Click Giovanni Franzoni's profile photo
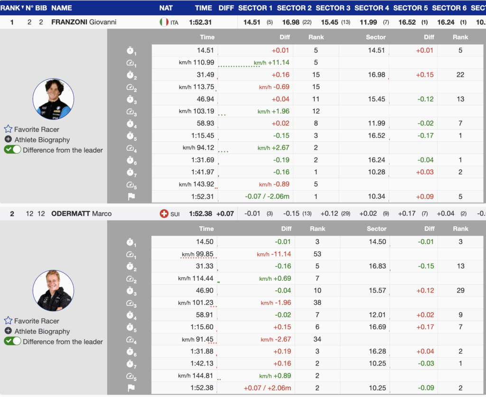This screenshot has width=486, height=397. (53, 99)
